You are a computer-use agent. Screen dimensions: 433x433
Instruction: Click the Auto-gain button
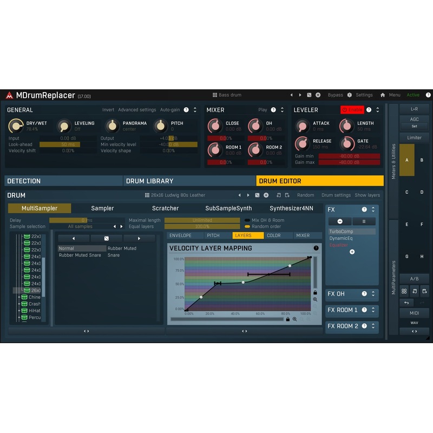(x=170, y=110)
